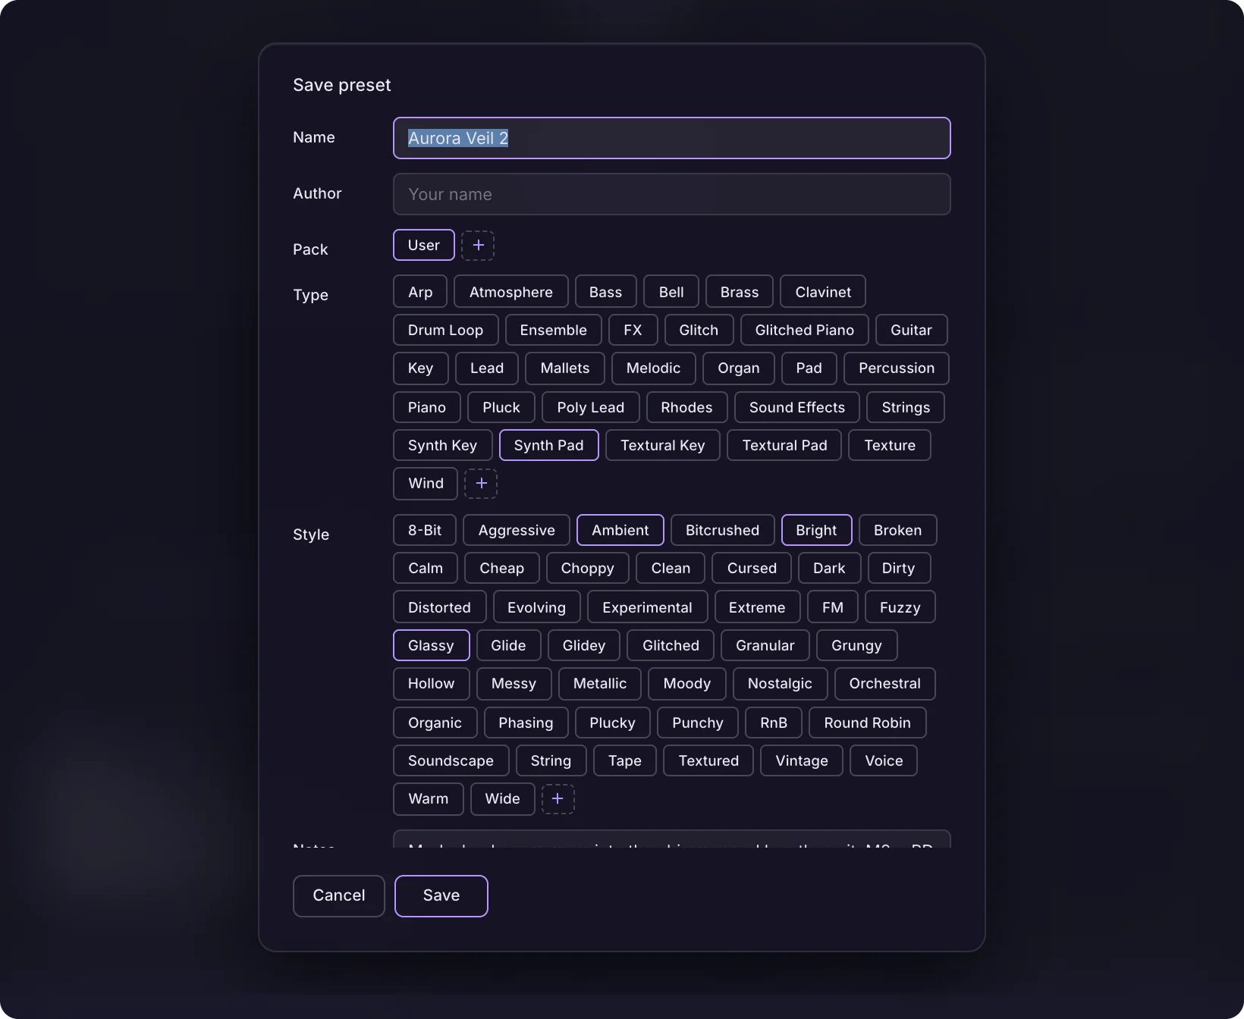Screen dimensions: 1244x1019
Task: Select the User pack tag
Action: (423, 245)
